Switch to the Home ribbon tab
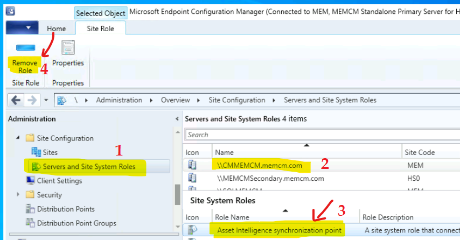The height and width of the screenshot is (240, 460). (x=57, y=29)
